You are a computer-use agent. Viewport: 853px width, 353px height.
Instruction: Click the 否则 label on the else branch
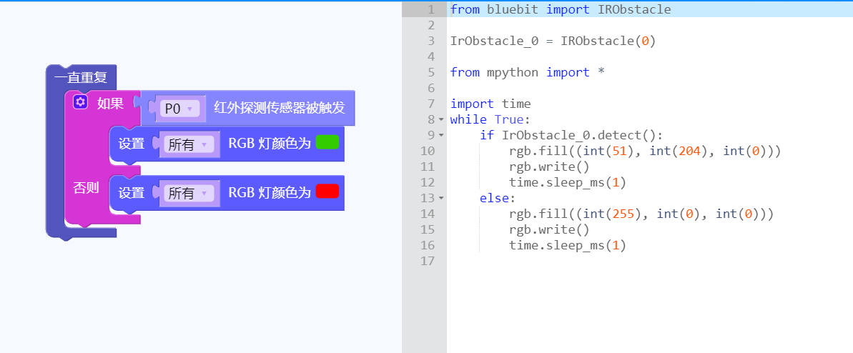[x=86, y=189]
